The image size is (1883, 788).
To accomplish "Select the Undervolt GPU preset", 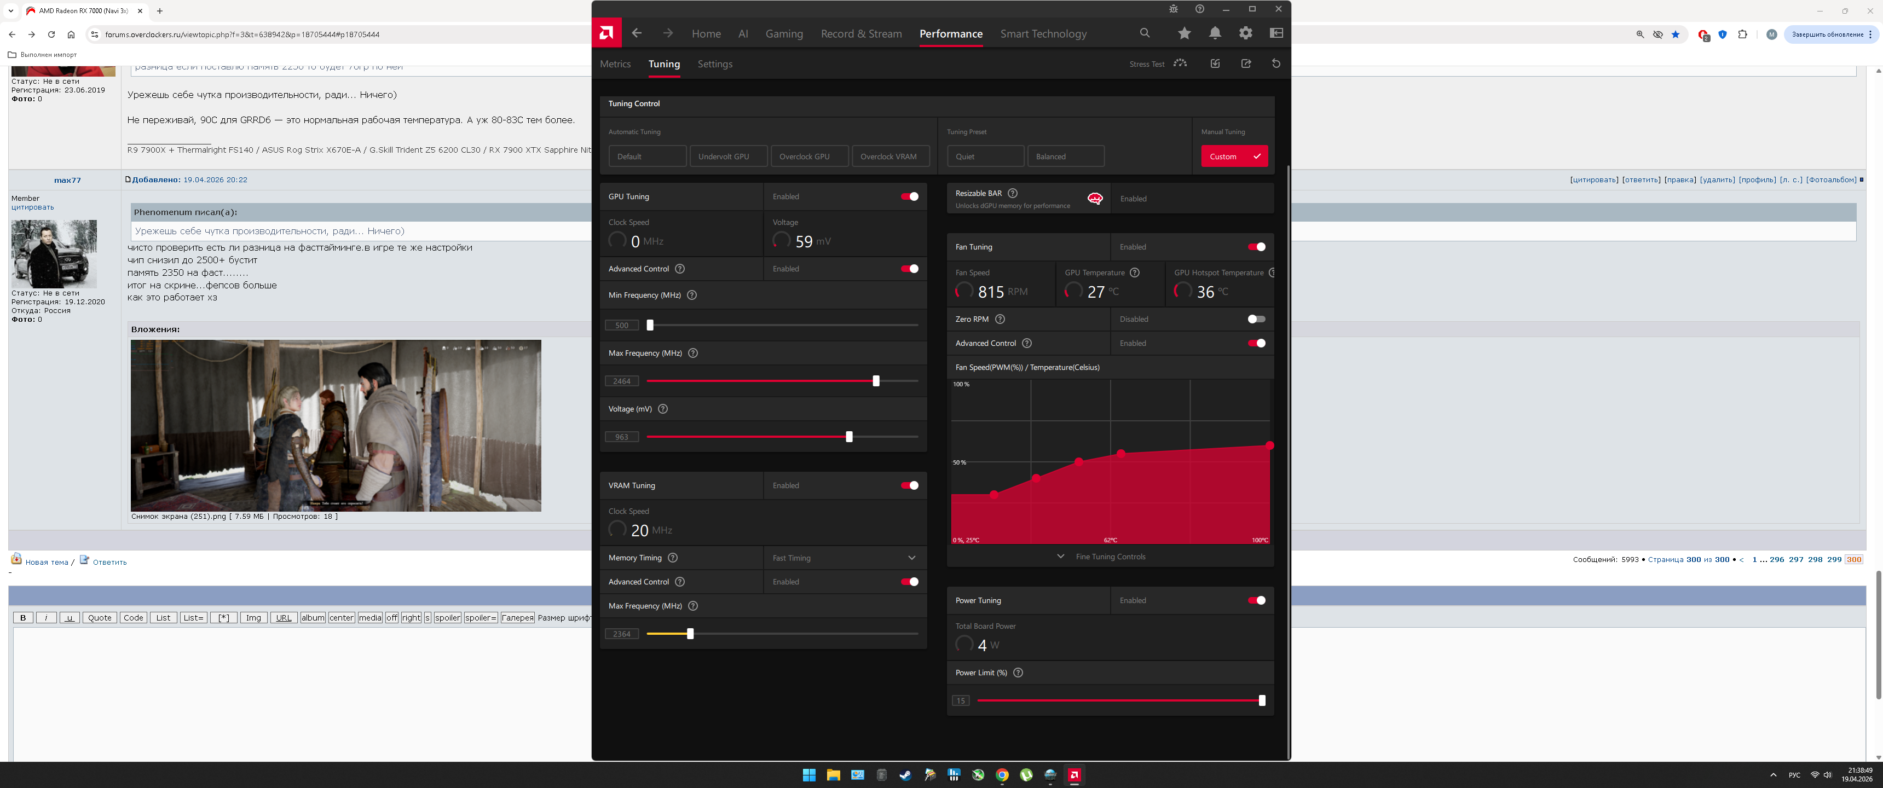I will pos(728,157).
